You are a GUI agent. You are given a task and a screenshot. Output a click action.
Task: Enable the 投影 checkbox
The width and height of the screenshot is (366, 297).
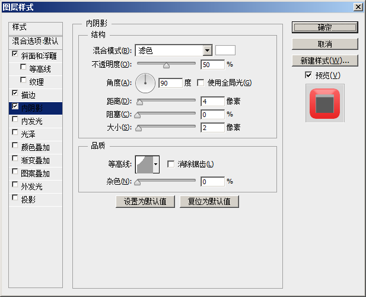tap(15, 198)
